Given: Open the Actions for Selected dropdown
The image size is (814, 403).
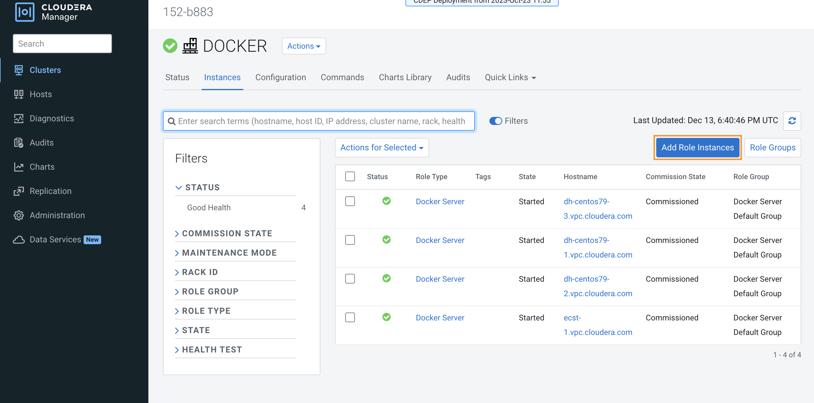Looking at the screenshot, I should pos(381,148).
